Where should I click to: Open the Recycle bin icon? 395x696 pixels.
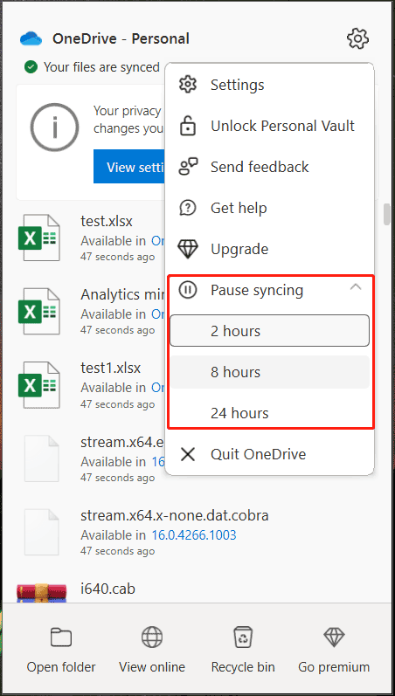tap(243, 637)
